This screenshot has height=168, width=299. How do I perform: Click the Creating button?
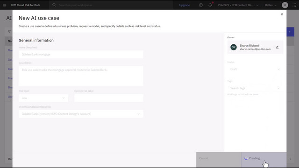(x=263, y=160)
